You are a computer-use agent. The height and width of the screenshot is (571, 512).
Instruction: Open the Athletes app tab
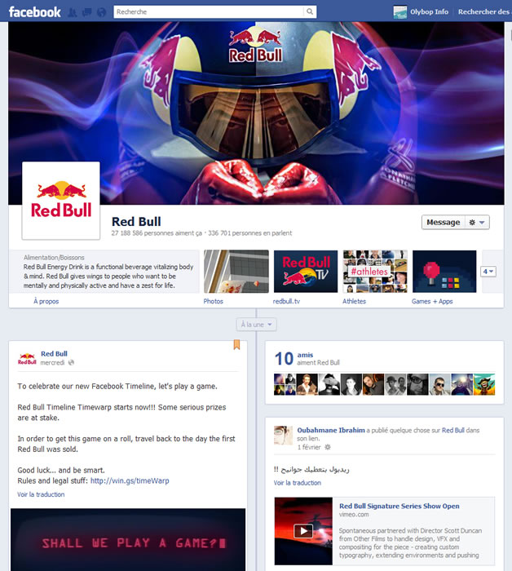pyautogui.click(x=375, y=272)
